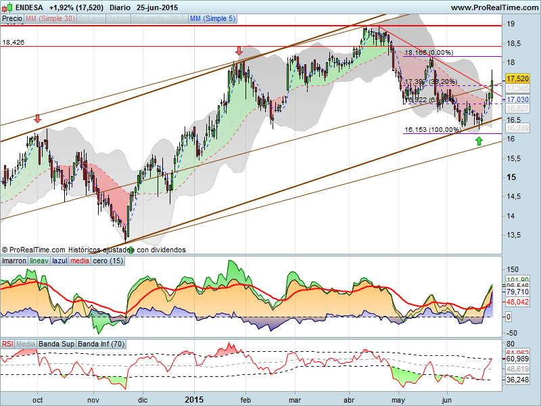Click the Diario timeframe text
Image resolution: width=541 pixels, height=406 pixels.
point(120,7)
